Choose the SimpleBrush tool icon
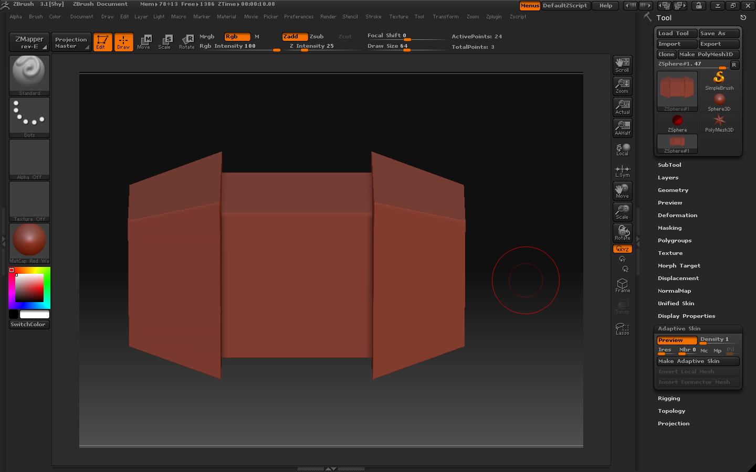Image resolution: width=756 pixels, height=472 pixels. (719, 81)
